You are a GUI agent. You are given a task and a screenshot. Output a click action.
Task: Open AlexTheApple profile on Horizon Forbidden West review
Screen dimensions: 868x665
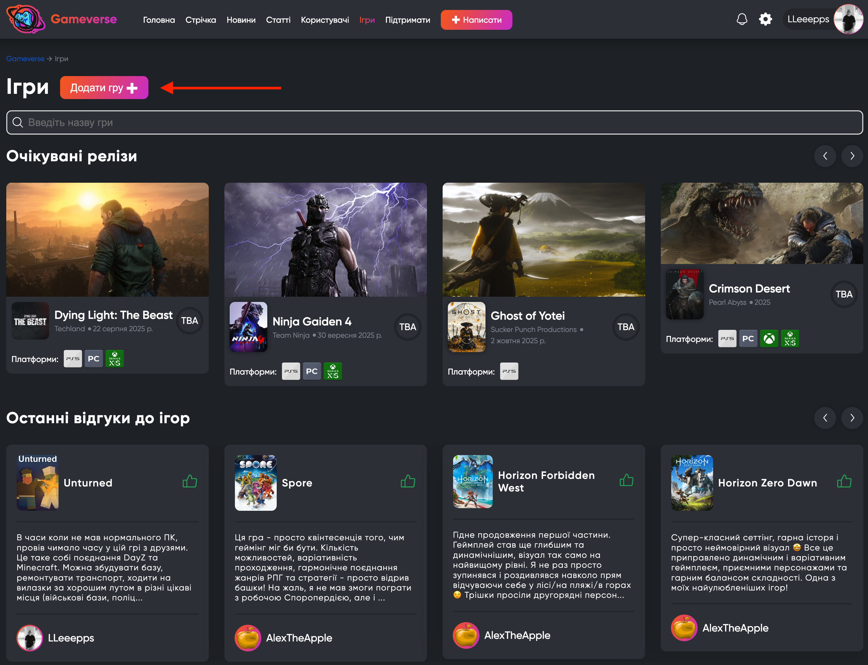click(502, 635)
